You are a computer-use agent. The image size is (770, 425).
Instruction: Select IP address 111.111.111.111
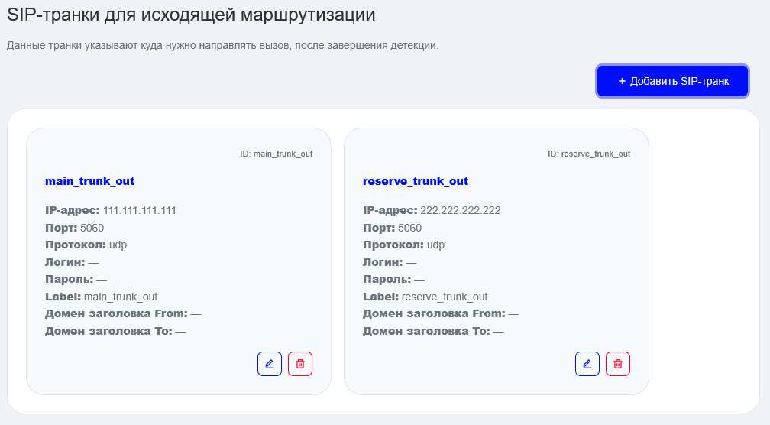pyautogui.click(x=140, y=211)
